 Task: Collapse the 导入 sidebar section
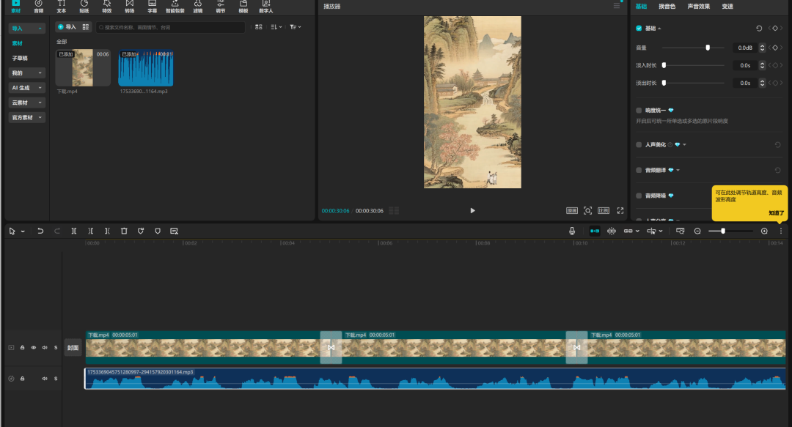tap(27, 29)
